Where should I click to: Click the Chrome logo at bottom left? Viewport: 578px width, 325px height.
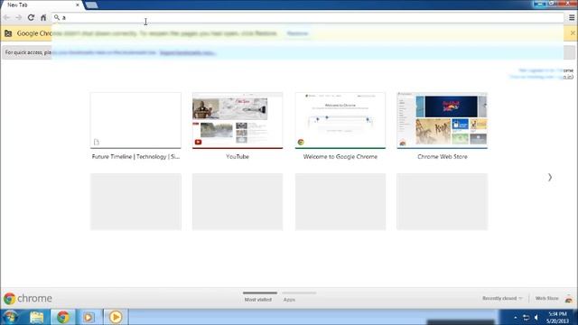click(x=28, y=299)
